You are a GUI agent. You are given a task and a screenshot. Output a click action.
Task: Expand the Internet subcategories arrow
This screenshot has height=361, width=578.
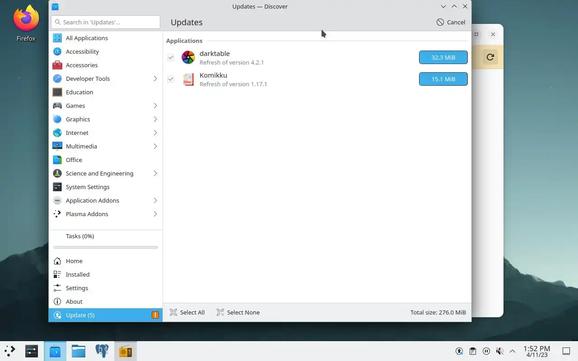[155, 133]
